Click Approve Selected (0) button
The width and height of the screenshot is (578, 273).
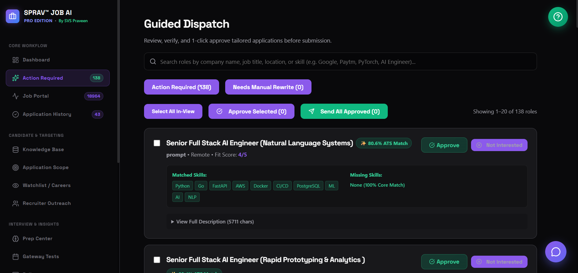[x=251, y=111]
